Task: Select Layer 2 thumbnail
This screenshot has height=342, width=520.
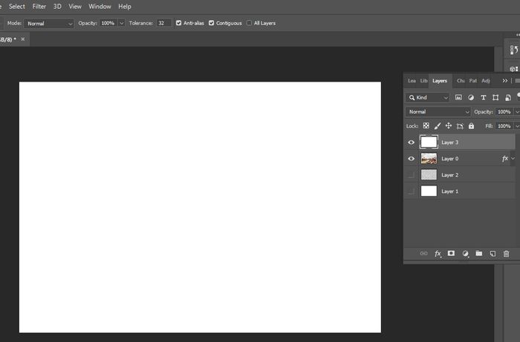Action: click(429, 174)
